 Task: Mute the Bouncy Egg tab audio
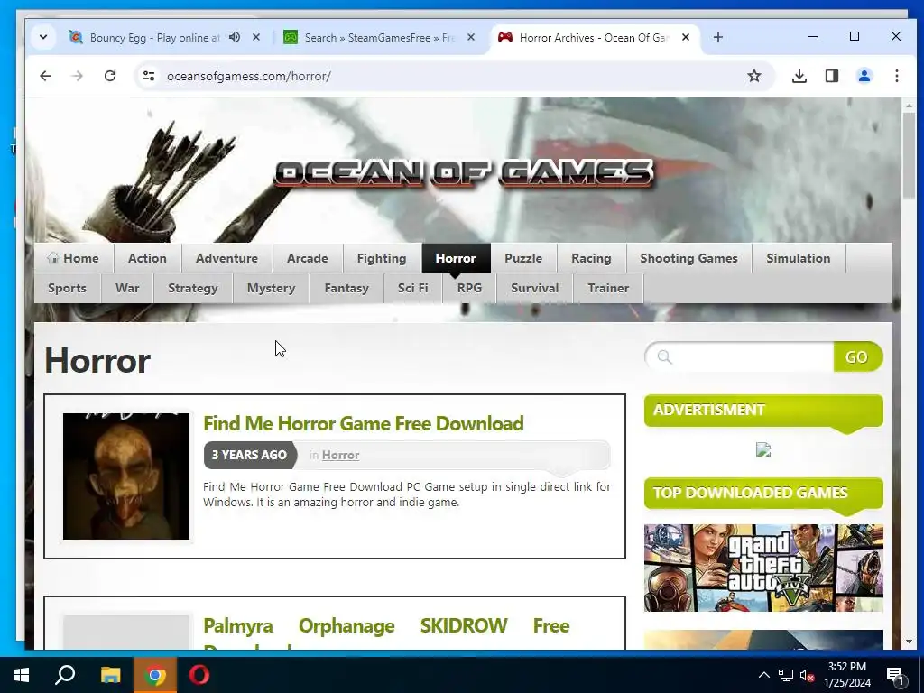pos(235,37)
